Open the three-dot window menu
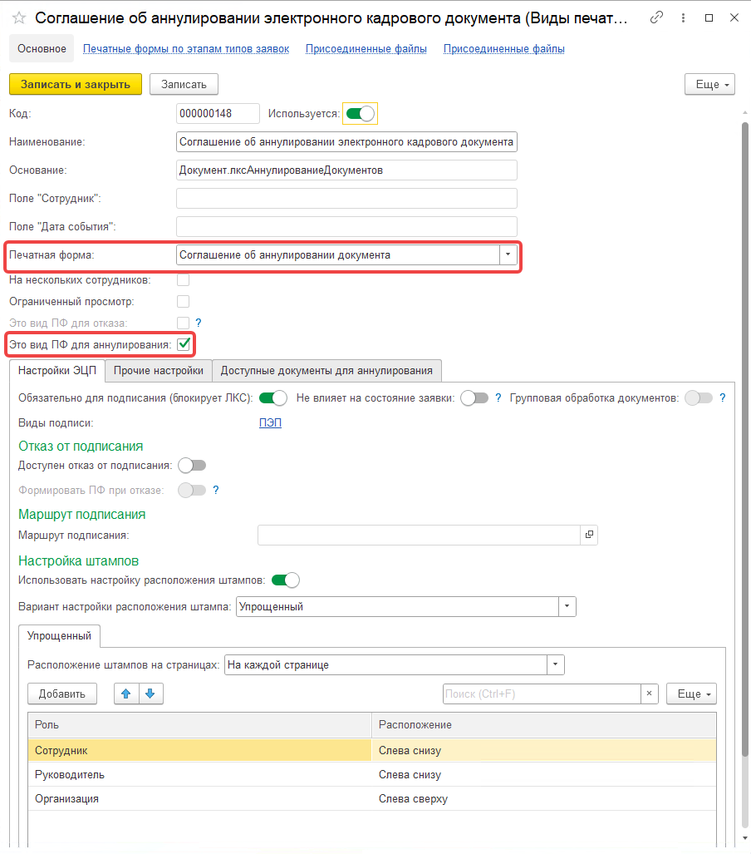This screenshot has height=854, width=751. coord(683,18)
